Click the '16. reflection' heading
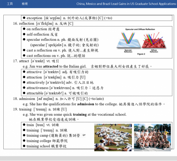The width and height of the screenshot is (177, 161). tap(43, 24)
